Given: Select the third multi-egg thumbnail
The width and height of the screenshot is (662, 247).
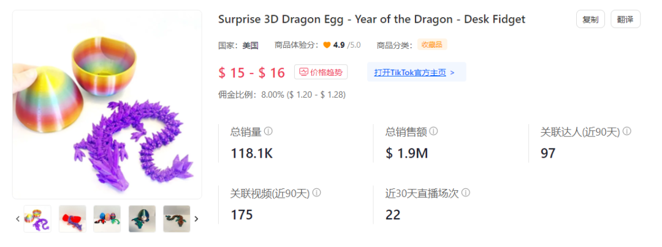Looking at the screenshot, I should pyautogui.click(x=107, y=219).
